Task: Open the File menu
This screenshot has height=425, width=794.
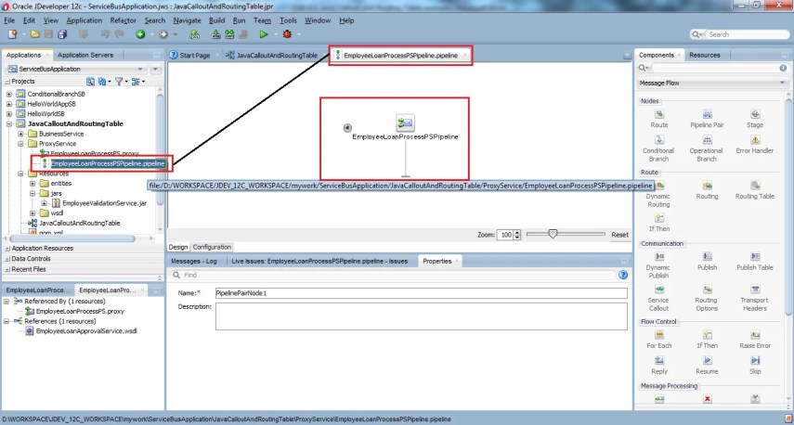Action: click(9, 20)
